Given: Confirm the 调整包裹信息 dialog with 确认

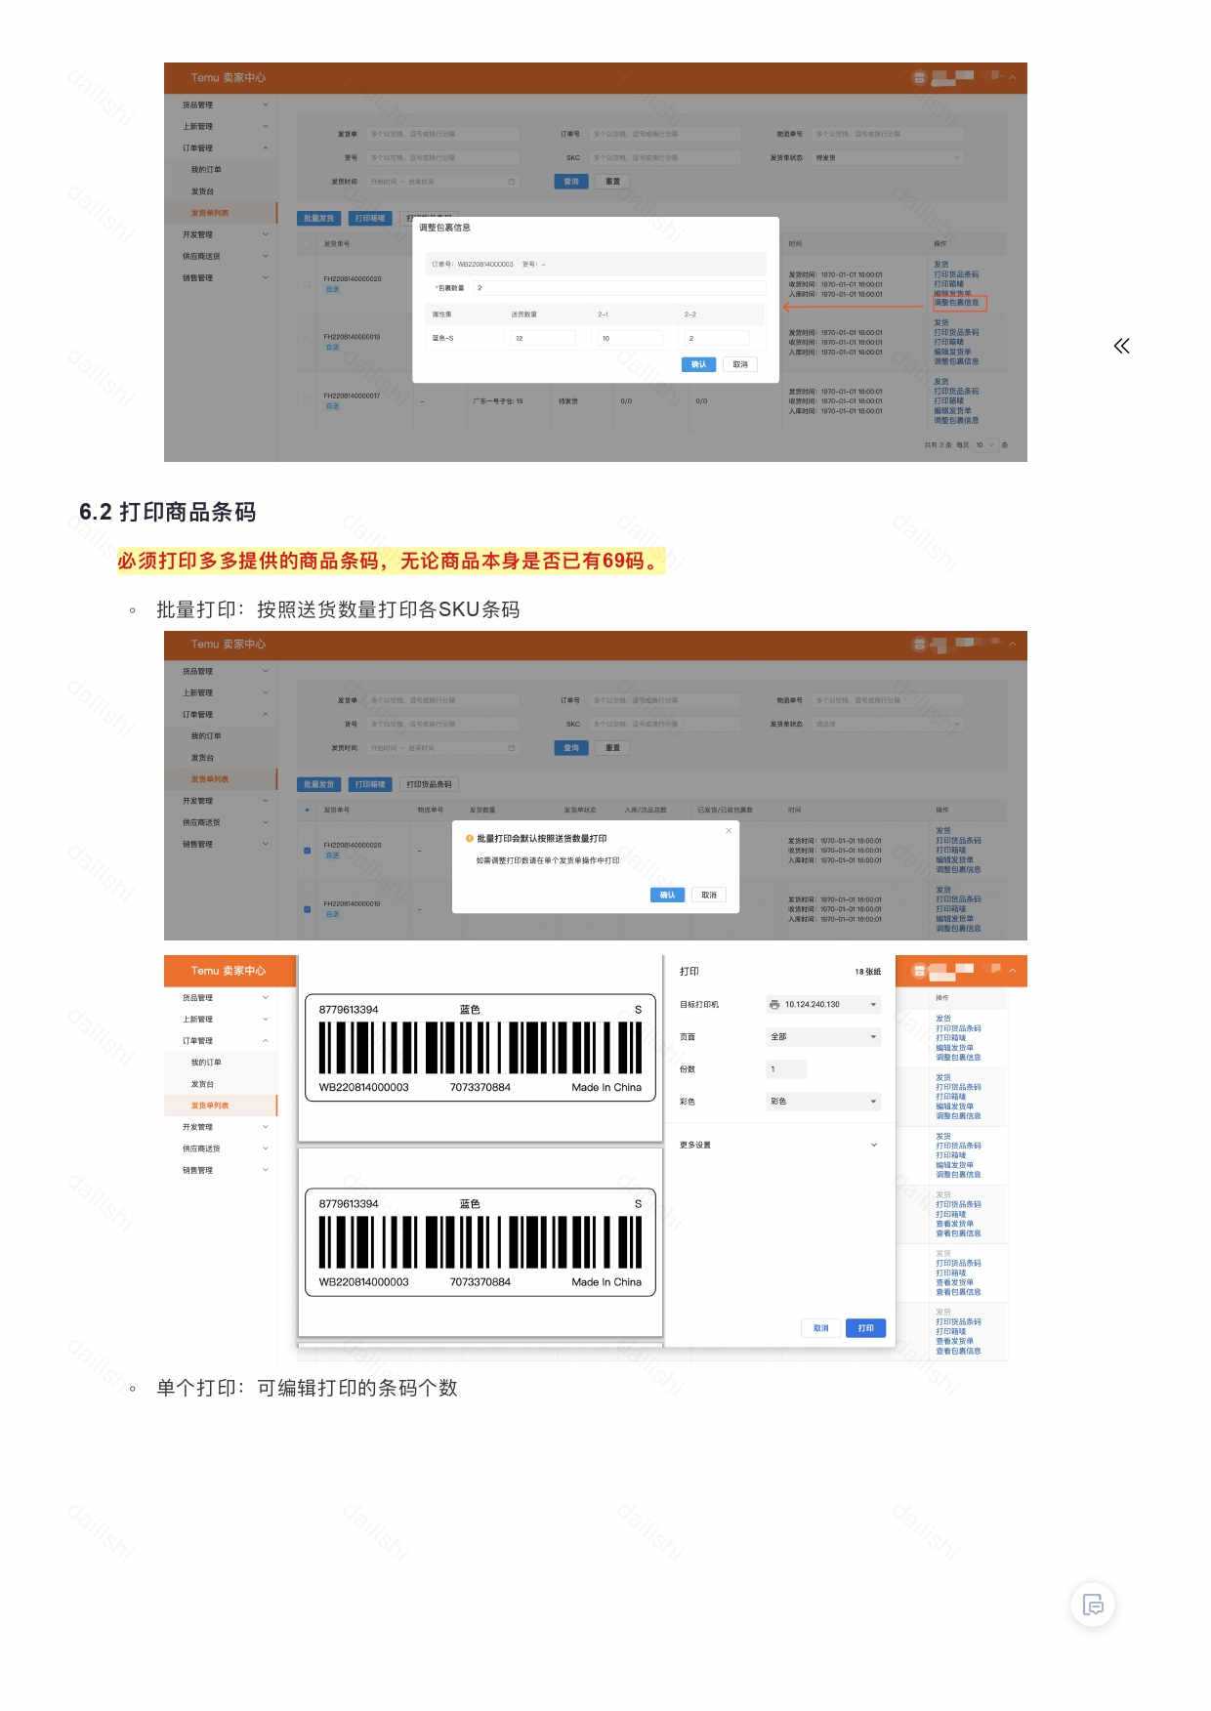Looking at the screenshot, I should (698, 364).
